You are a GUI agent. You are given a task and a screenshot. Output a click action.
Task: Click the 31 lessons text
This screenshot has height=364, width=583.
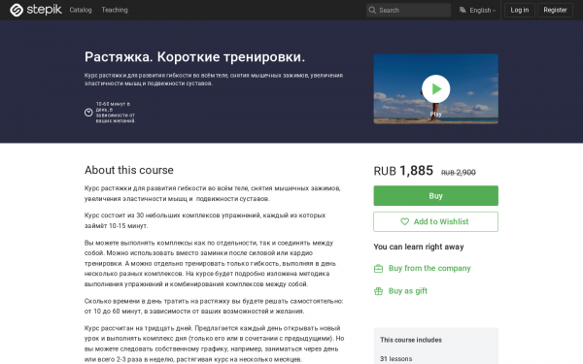click(x=396, y=359)
